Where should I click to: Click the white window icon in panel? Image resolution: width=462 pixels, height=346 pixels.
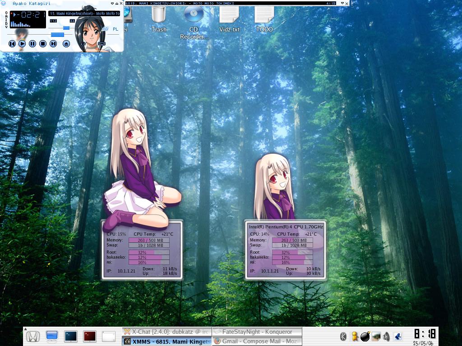(x=108, y=336)
